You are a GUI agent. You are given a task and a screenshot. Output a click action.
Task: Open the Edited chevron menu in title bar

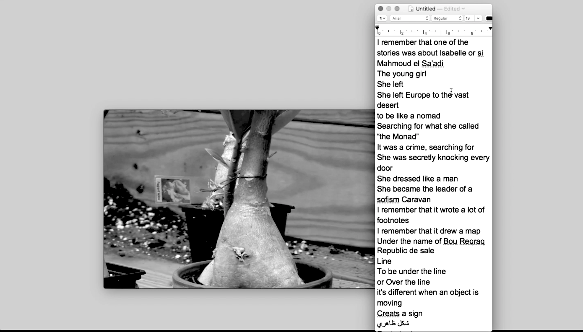coord(463,8)
